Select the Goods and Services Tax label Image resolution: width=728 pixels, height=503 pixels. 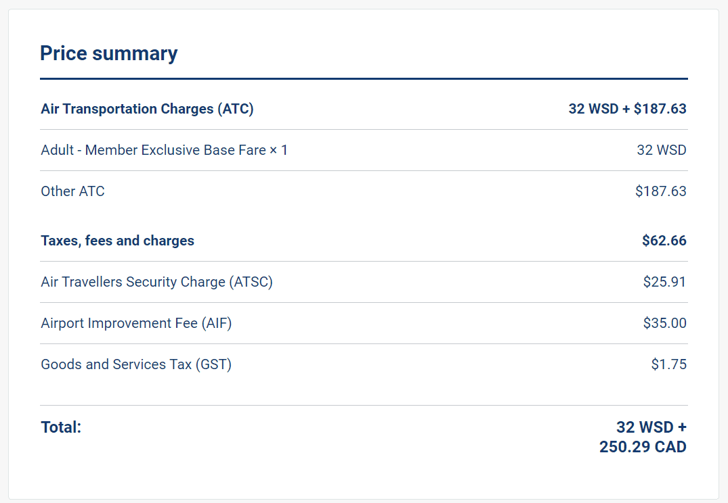pyautogui.click(x=136, y=364)
